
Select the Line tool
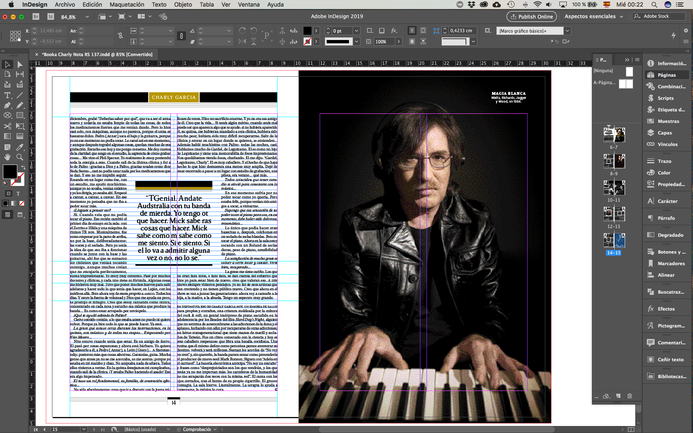[20, 95]
